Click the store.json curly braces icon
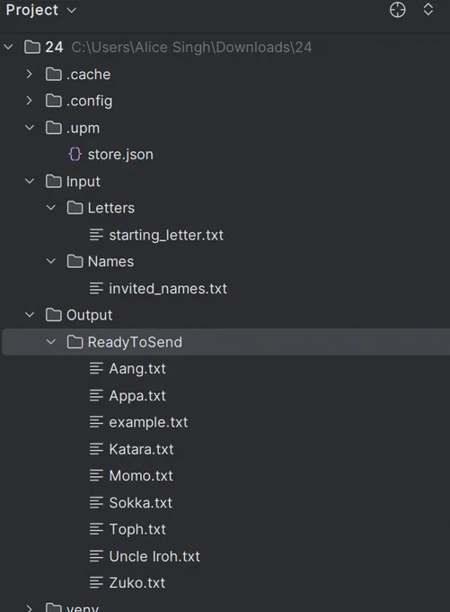Image resolution: width=450 pixels, height=612 pixels. tap(75, 154)
